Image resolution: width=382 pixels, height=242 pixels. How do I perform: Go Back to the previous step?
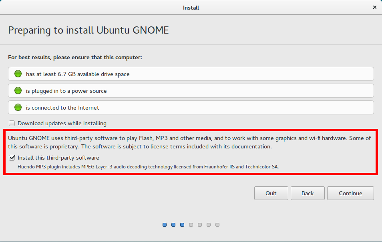(x=308, y=193)
